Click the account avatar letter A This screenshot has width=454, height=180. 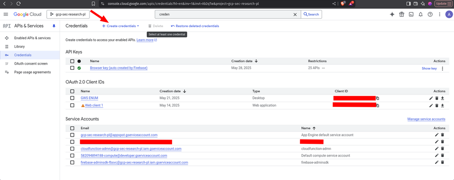[x=448, y=14]
